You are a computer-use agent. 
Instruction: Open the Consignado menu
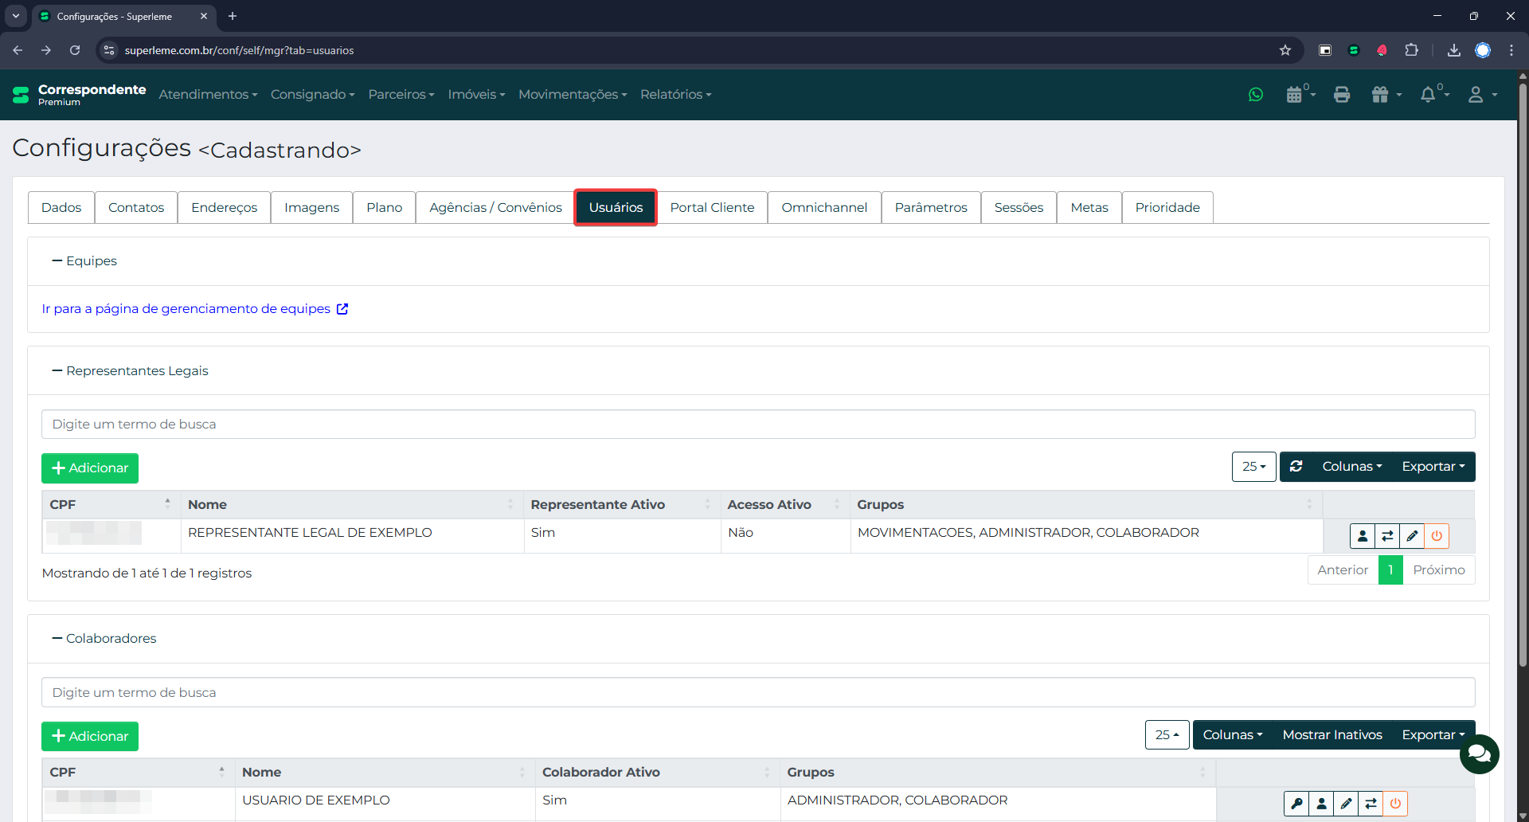312,95
